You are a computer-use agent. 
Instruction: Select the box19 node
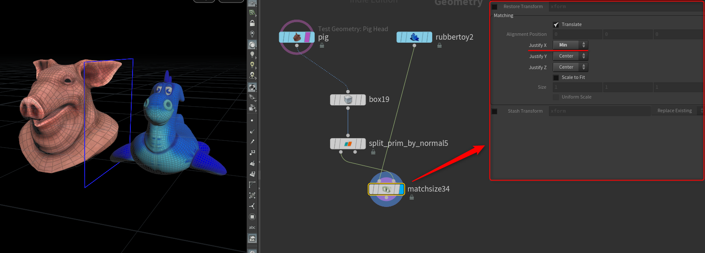tap(348, 99)
